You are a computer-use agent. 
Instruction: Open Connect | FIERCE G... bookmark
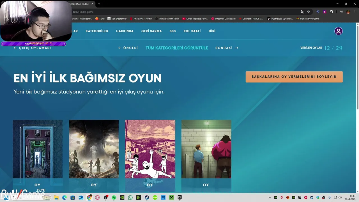[251, 19]
